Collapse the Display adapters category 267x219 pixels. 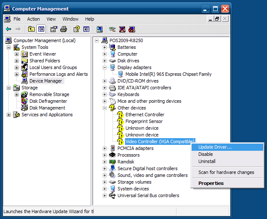point(104,67)
